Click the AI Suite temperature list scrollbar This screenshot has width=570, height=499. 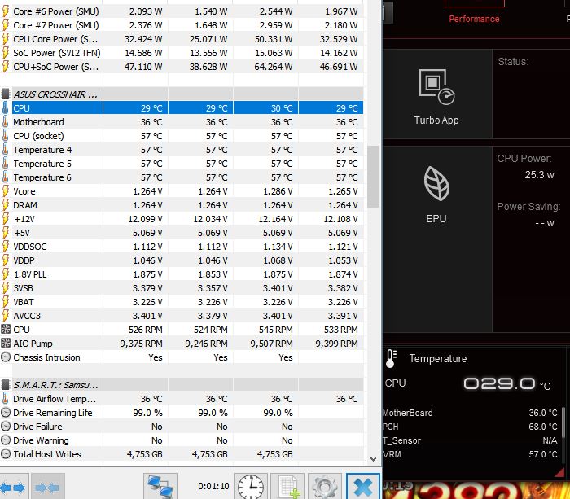tap(563, 422)
